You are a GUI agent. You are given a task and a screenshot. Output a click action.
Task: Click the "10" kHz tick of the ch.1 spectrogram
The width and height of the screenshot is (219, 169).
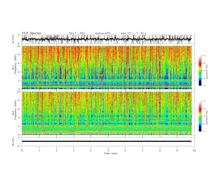point(19,46)
